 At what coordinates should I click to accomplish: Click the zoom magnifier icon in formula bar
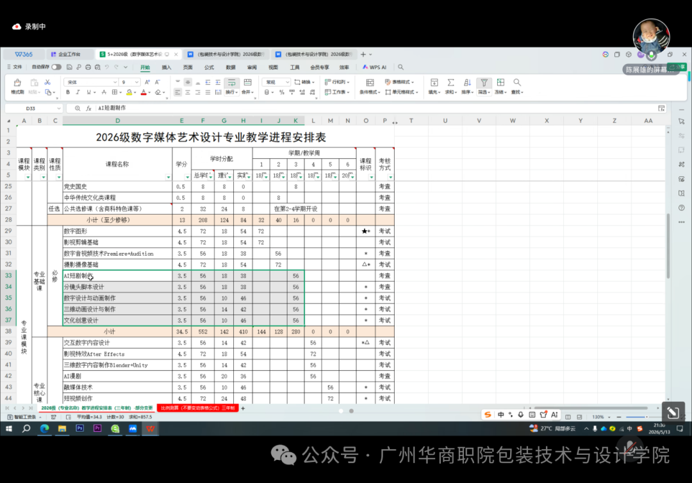[78, 108]
